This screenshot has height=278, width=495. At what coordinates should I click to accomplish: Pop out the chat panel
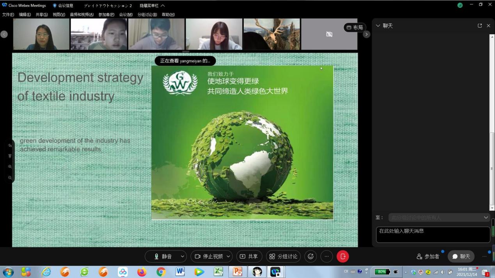(x=479, y=26)
